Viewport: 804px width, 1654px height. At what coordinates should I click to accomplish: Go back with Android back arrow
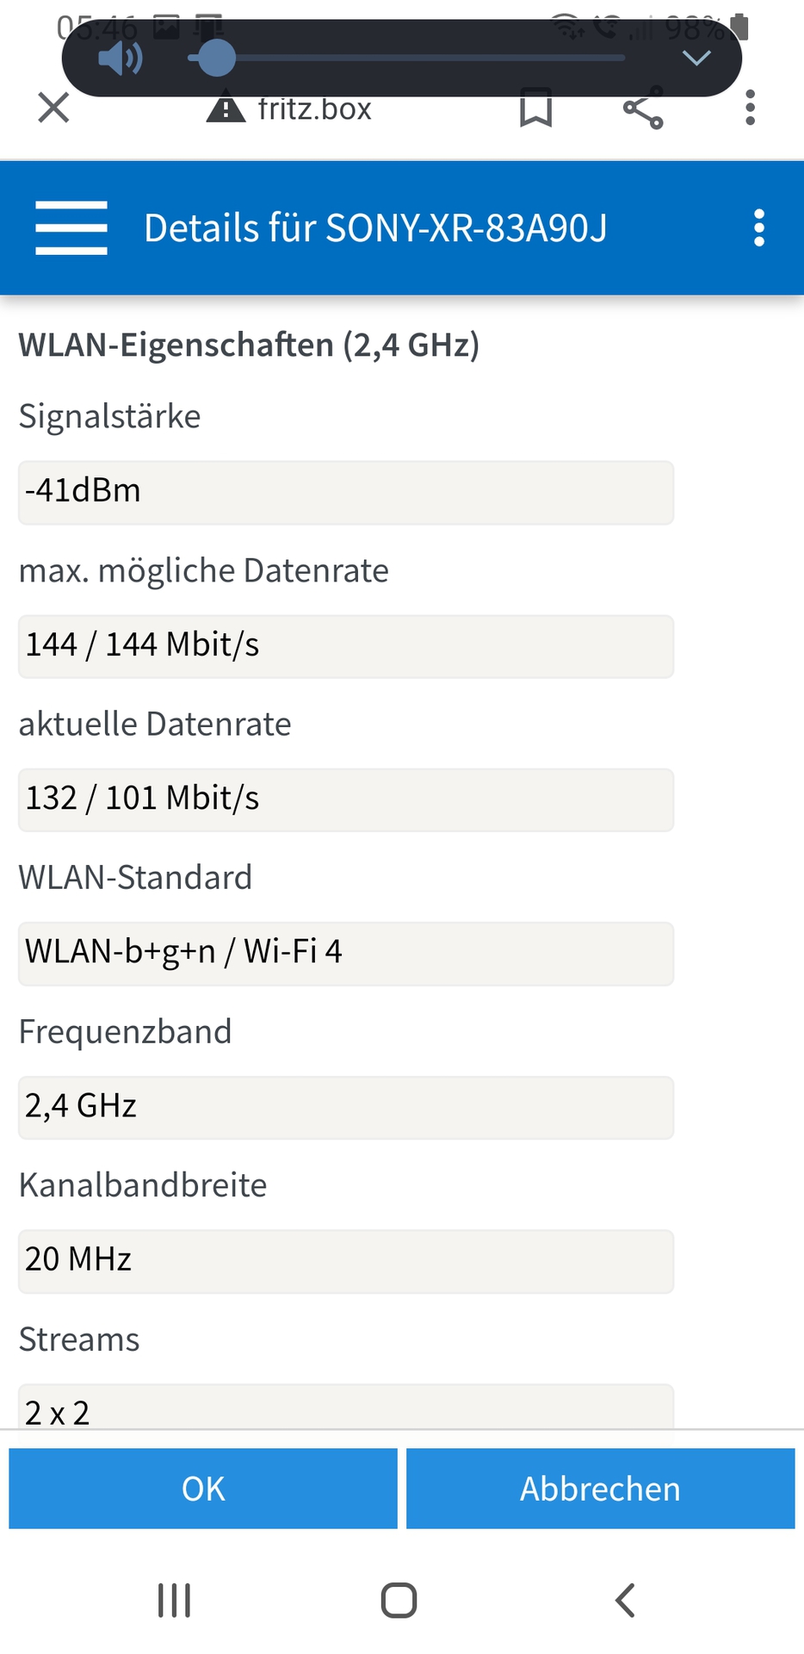[625, 1601]
